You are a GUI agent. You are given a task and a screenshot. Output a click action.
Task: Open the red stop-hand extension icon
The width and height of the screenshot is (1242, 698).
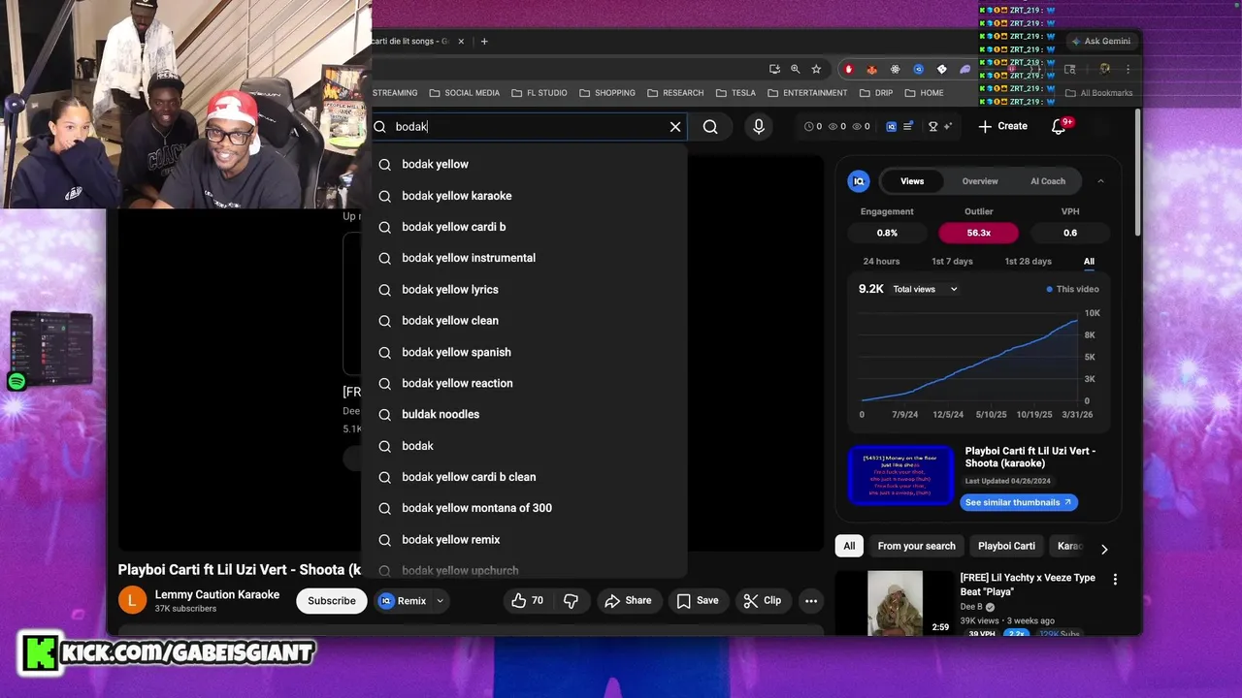point(849,69)
